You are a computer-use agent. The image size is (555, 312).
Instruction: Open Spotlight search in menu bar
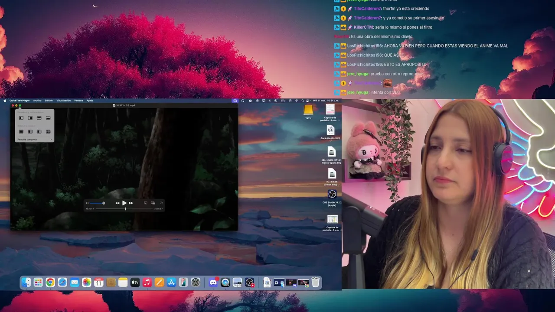[303, 101]
